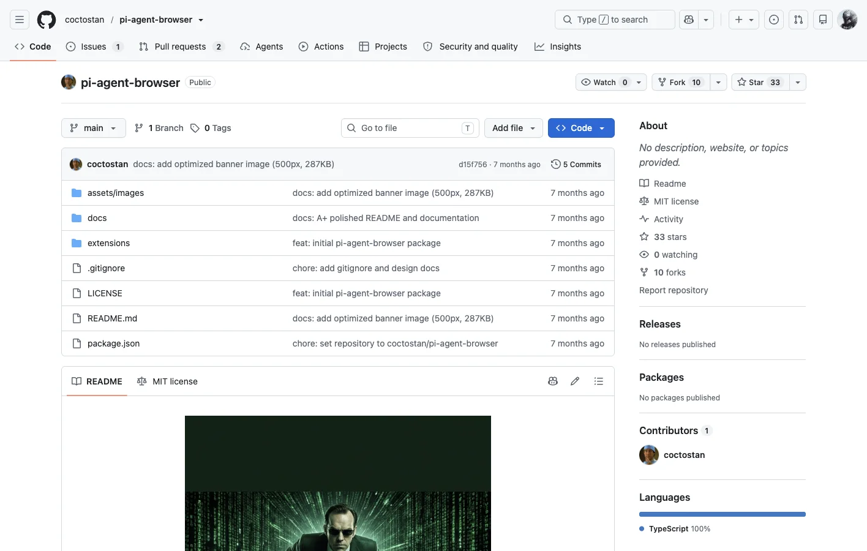Open the repository name dropdown arrow
The width and height of the screenshot is (867, 551).
coord(201,20)
